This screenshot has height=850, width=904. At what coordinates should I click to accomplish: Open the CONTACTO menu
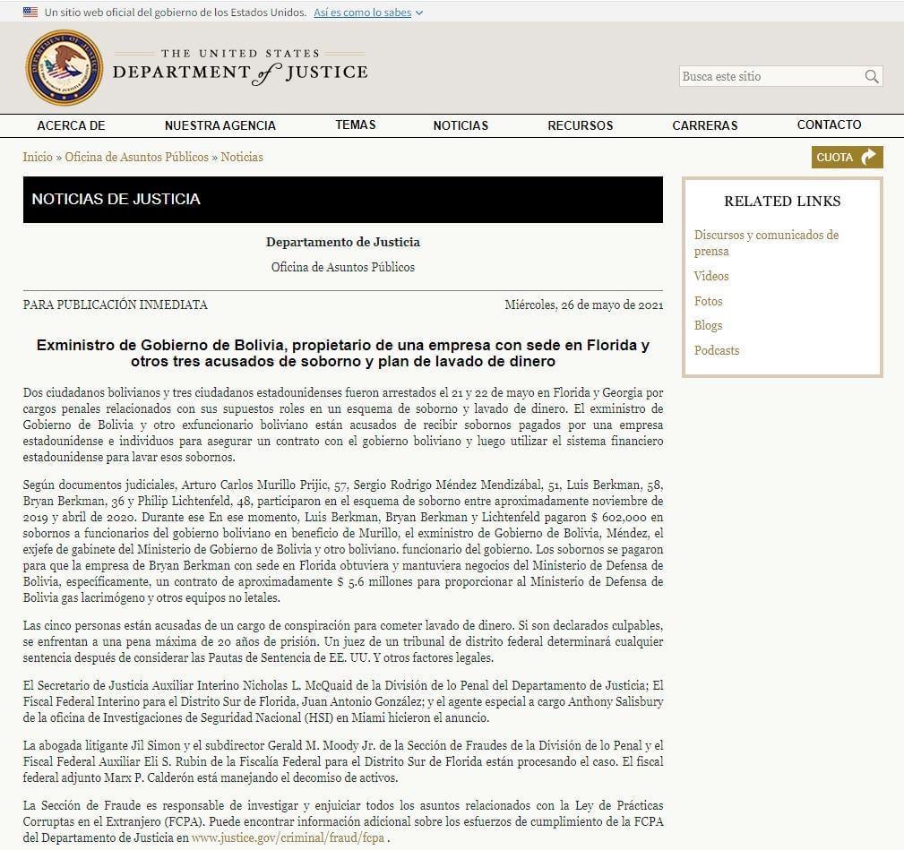tap(829, 125)
